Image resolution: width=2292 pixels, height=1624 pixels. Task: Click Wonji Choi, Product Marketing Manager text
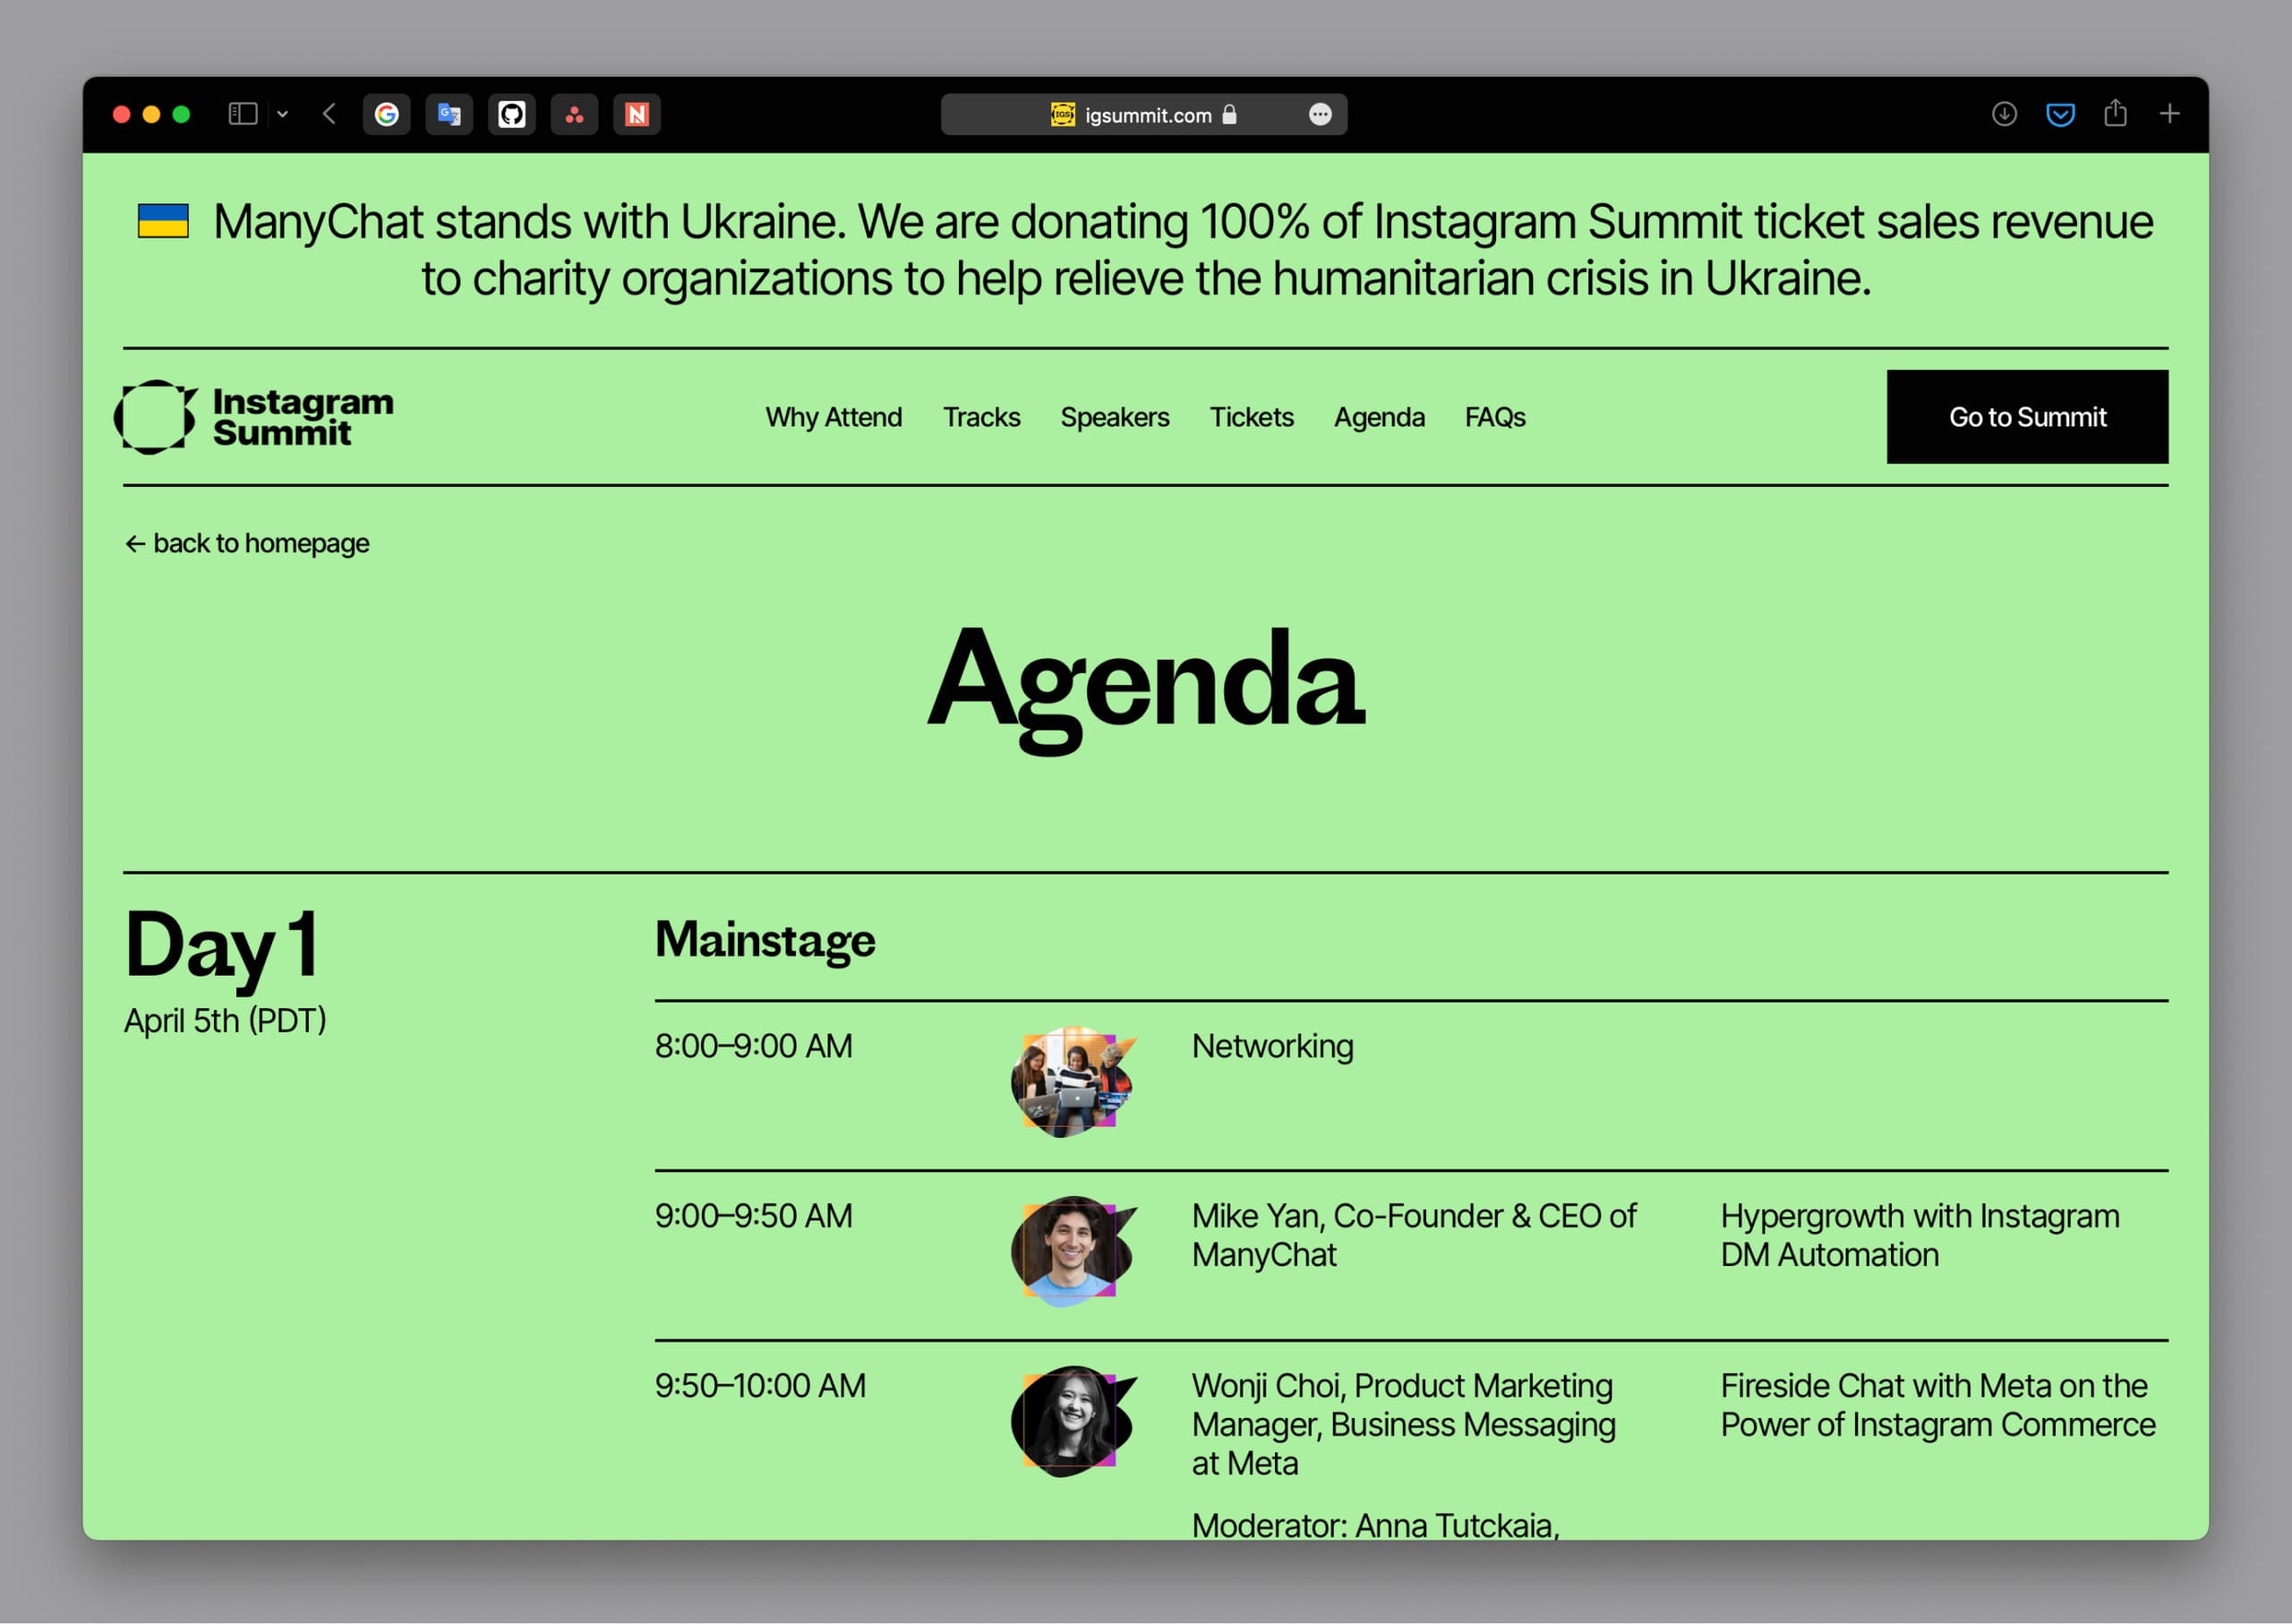coord(1403,1424)
